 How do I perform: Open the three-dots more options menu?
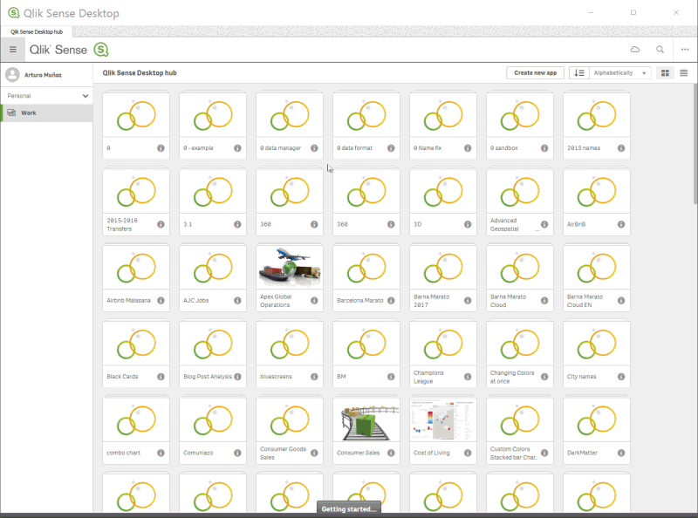click(x=685, y=50)
